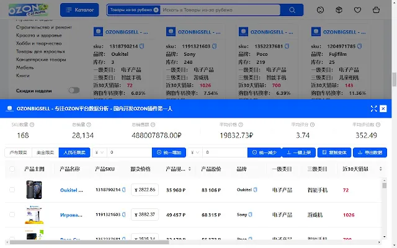Image resolution: width=397 pixels, height=248 pixels.
Task: Edit the ¥3882.37 price field
Action: 145,215
